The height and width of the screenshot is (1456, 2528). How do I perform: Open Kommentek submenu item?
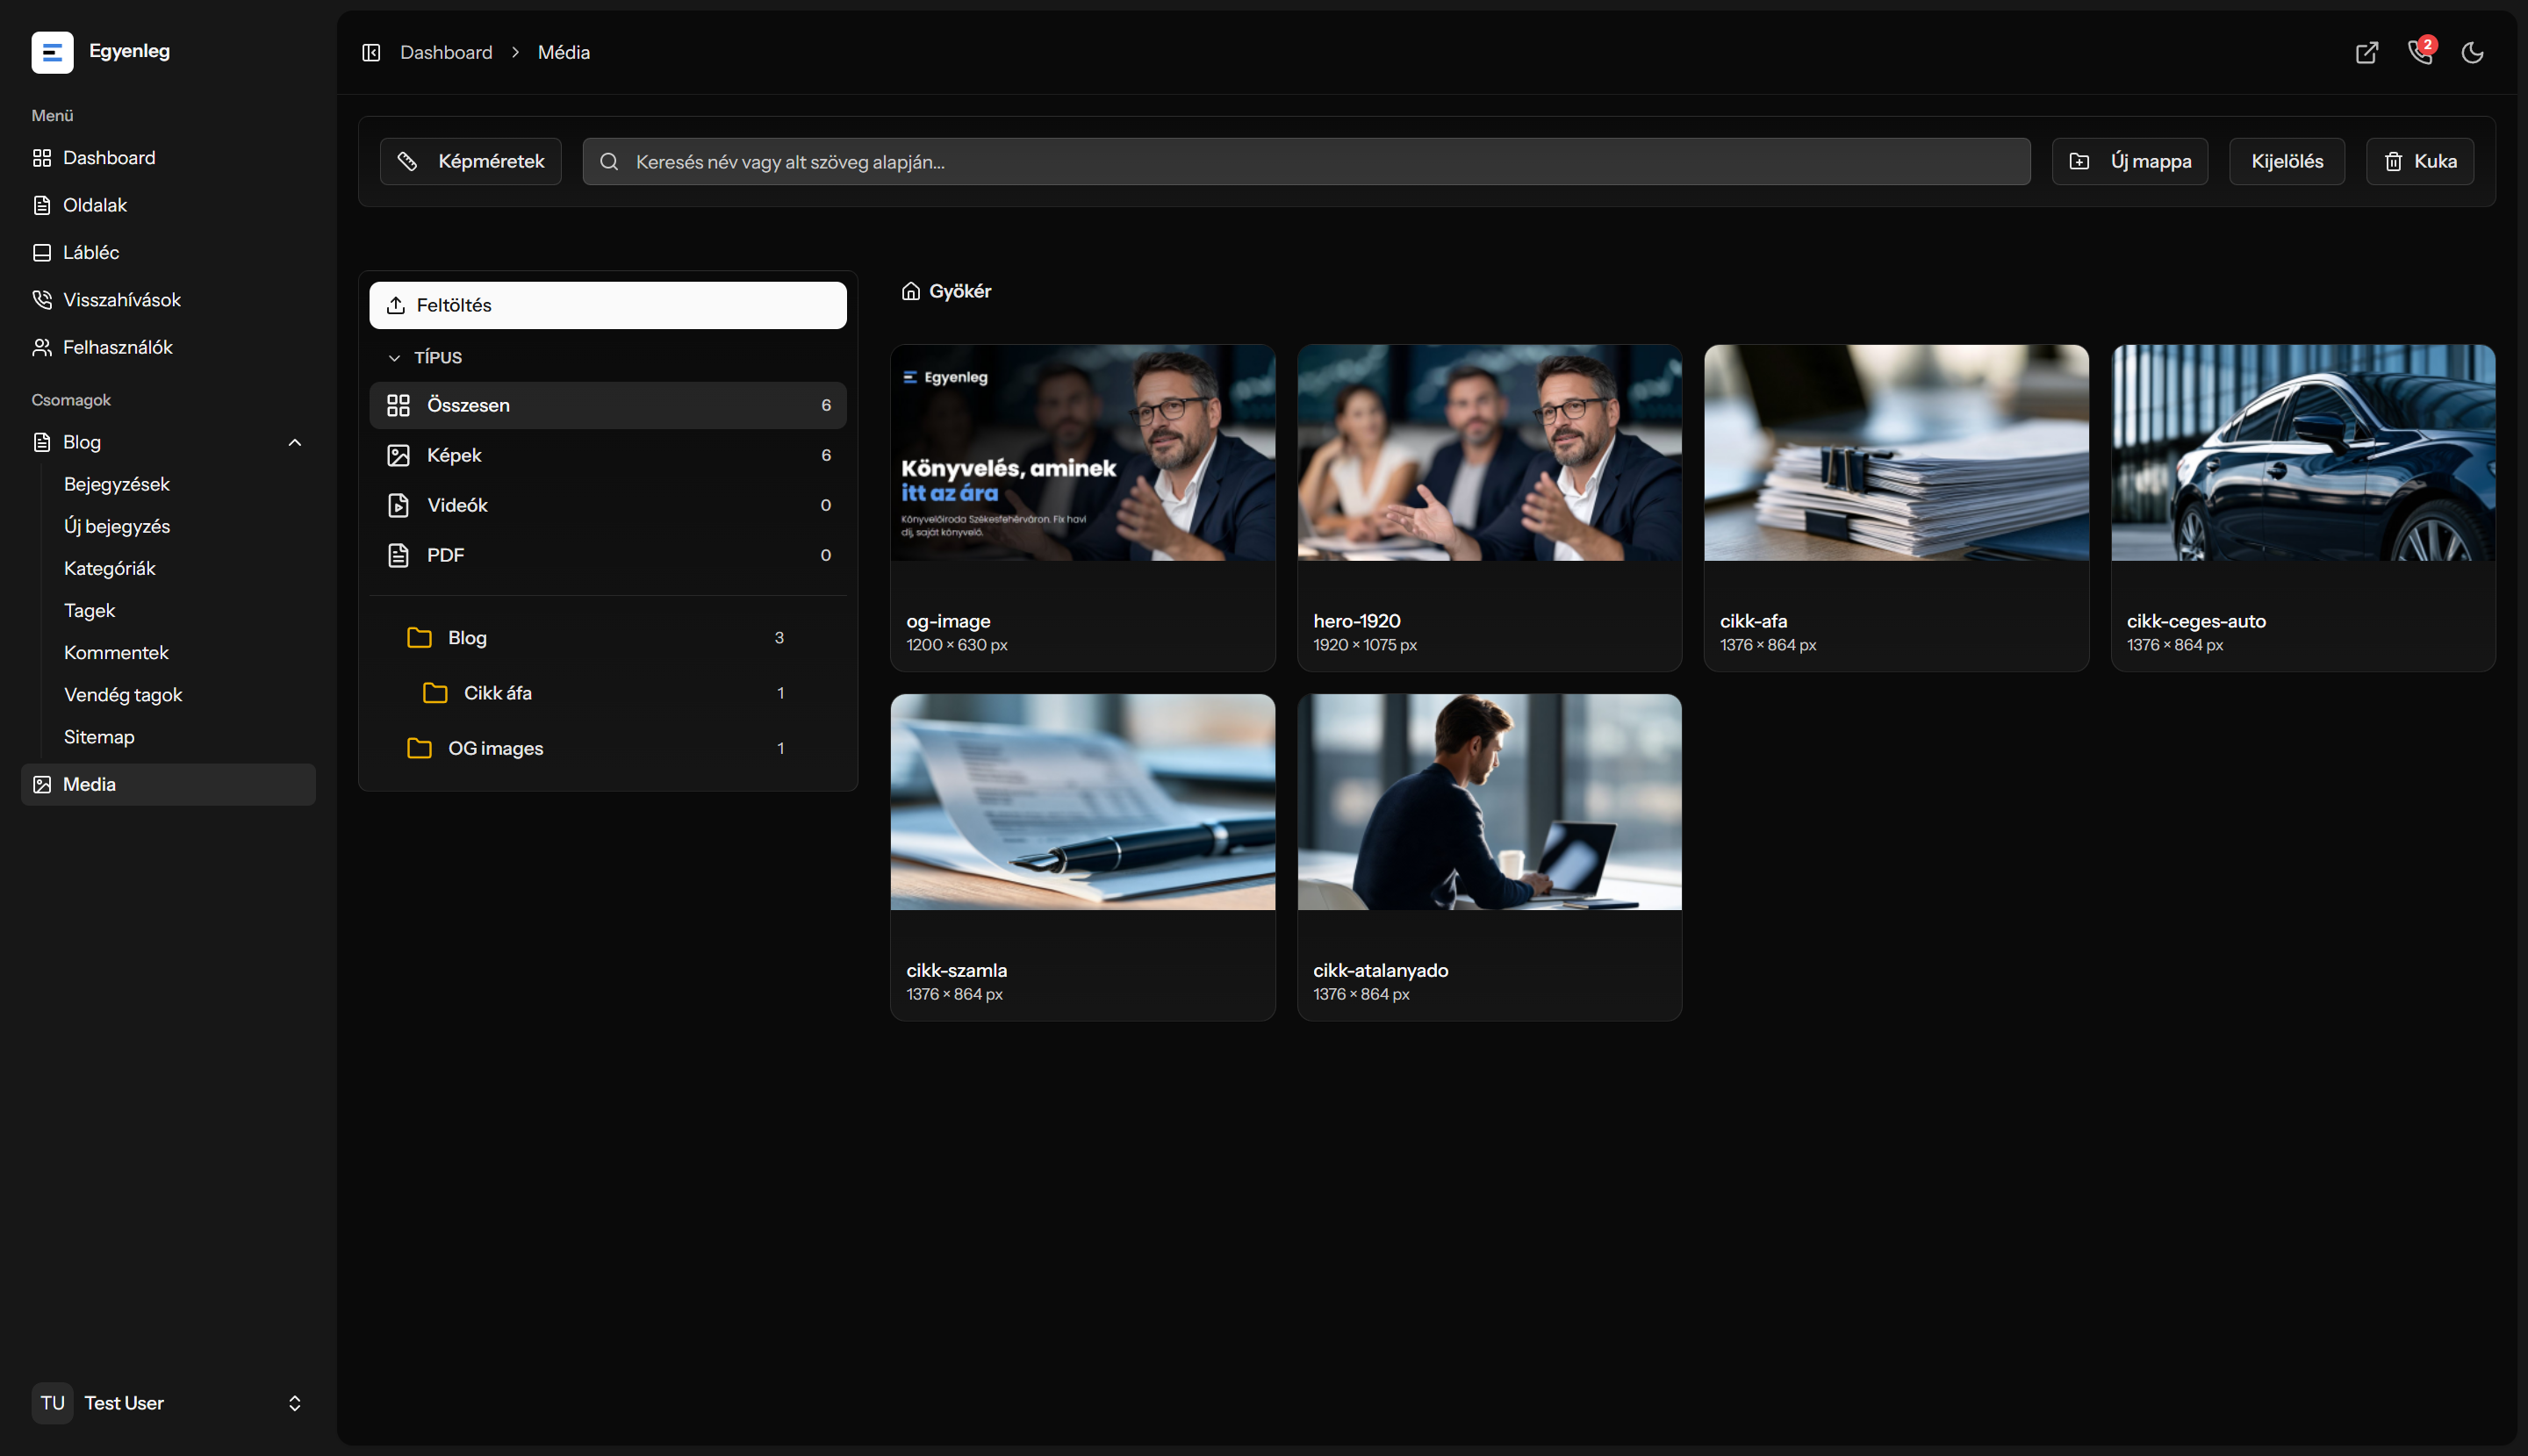coord(116,652)
